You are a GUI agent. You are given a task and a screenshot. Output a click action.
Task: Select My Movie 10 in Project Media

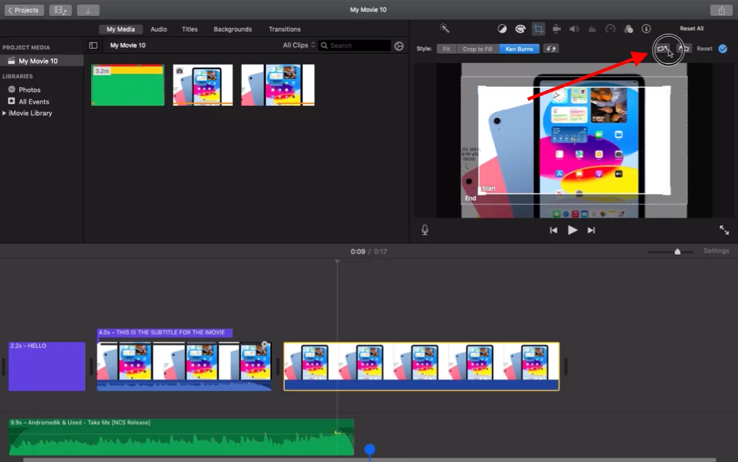coord(42,61)
